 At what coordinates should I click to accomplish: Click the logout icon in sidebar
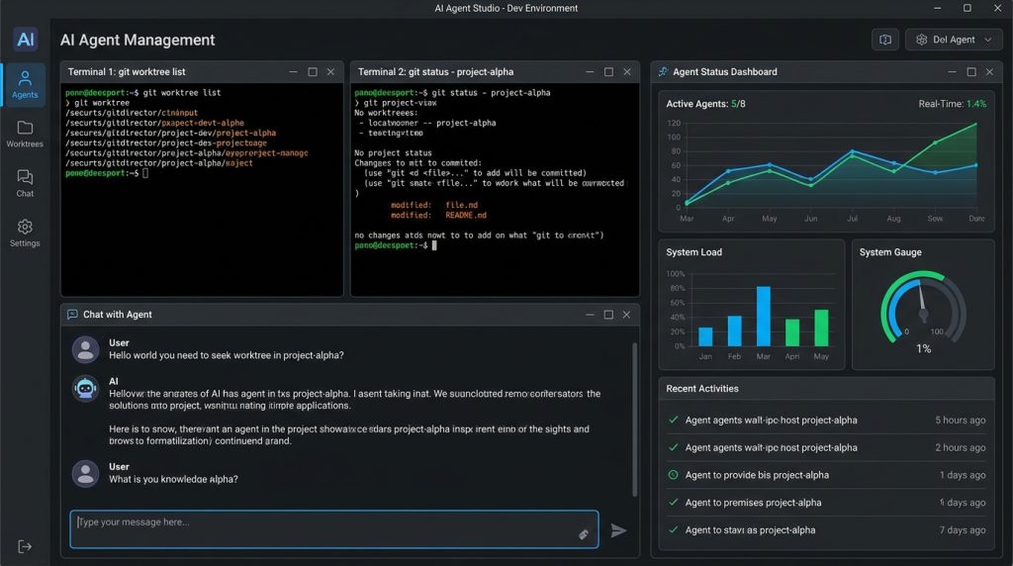(25, 546)
